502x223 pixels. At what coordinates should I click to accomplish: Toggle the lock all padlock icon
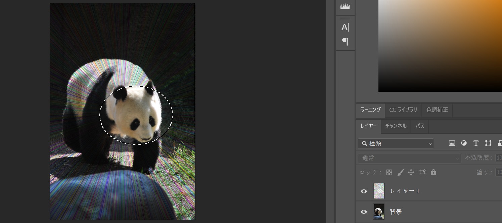[x=433, y=172]
